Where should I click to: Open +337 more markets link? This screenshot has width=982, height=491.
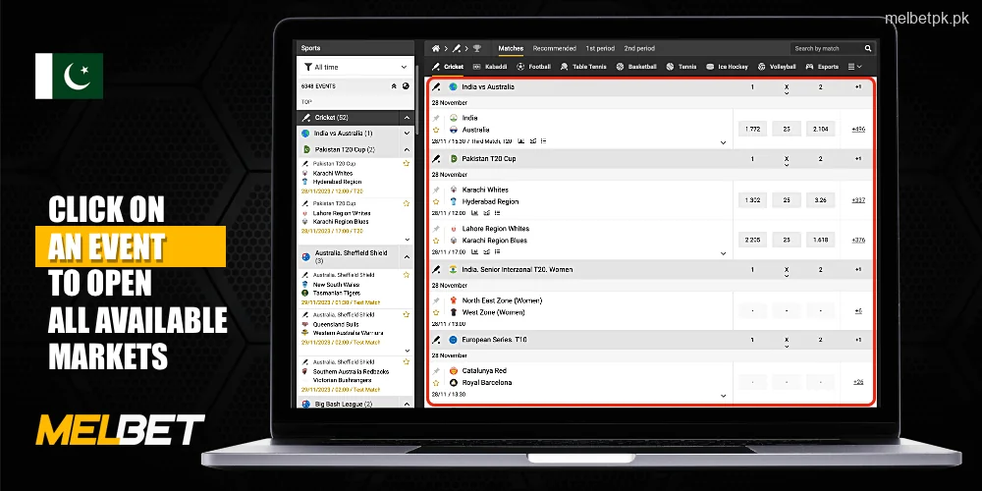click(858, 200)
